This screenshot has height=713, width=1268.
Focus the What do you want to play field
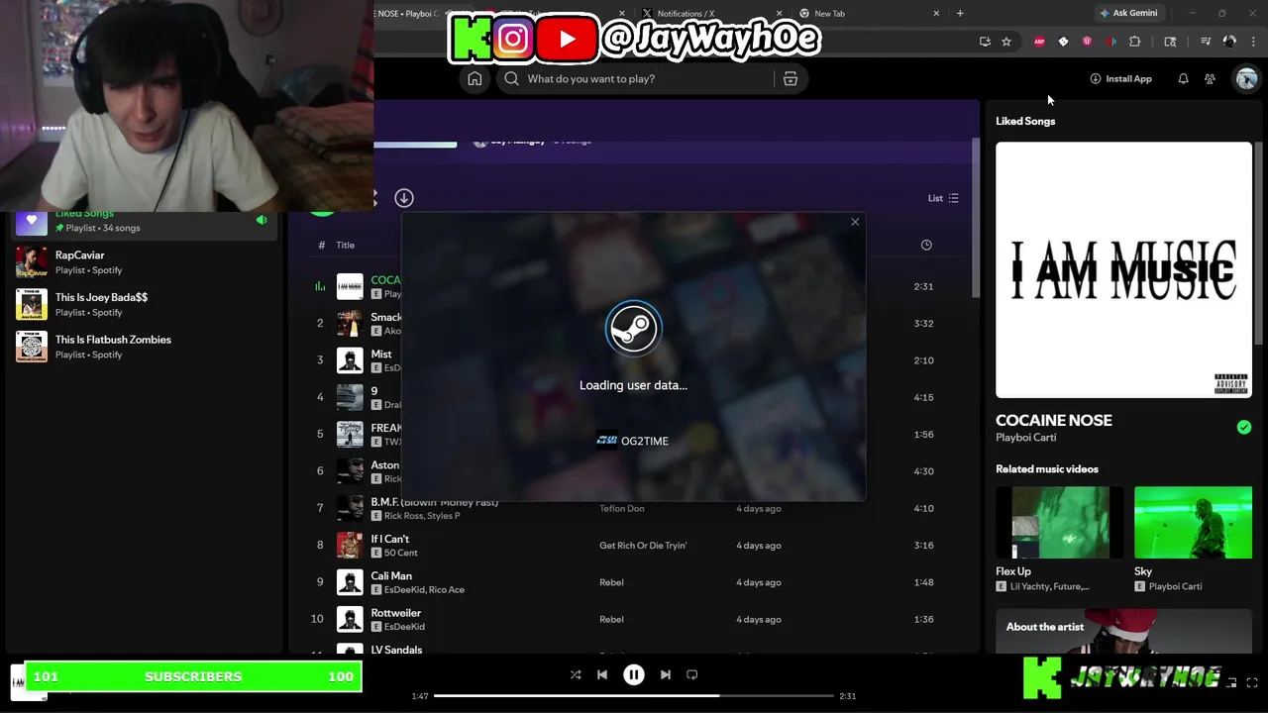(644, 79)
